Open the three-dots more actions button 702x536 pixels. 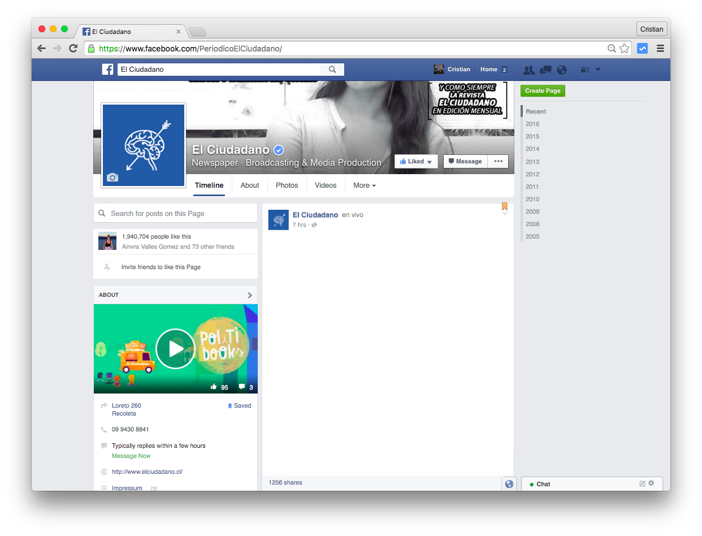pyautogui.click(x=498, y=161)
